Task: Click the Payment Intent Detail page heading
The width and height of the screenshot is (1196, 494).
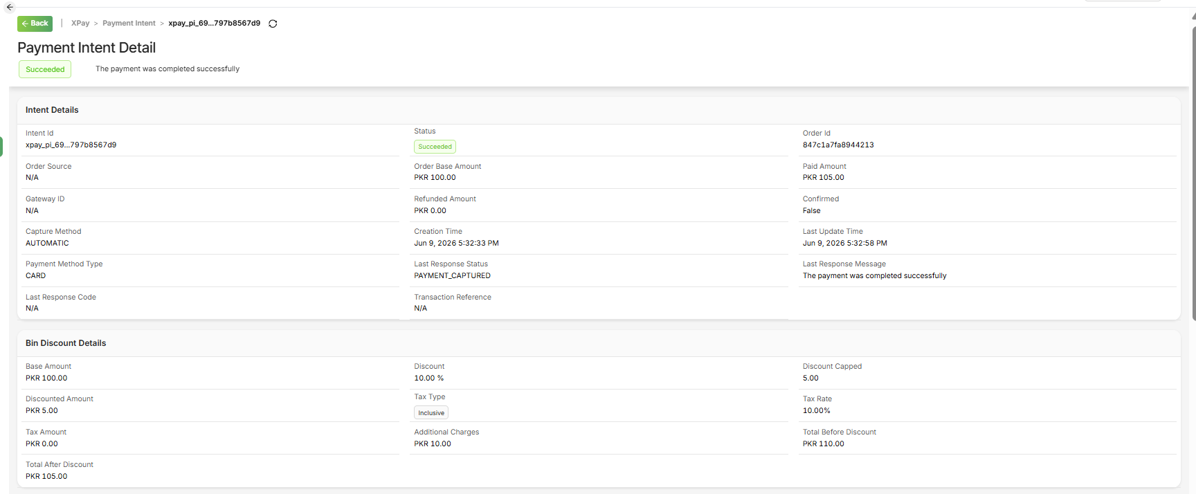Action: (87, 48)
